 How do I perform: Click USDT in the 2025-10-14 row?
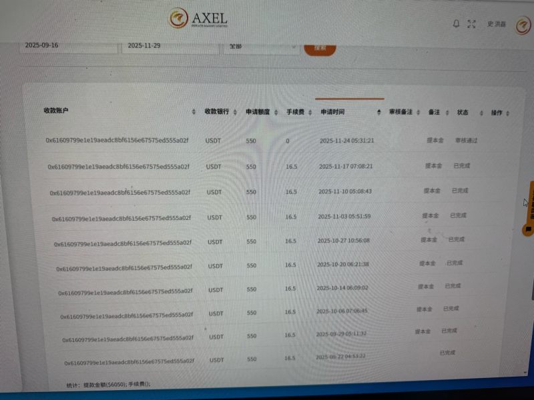(216, 290)
